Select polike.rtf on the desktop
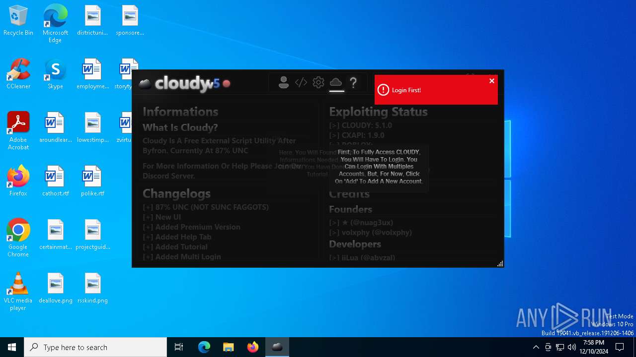The image size is (636, 357). pos(92,181)
